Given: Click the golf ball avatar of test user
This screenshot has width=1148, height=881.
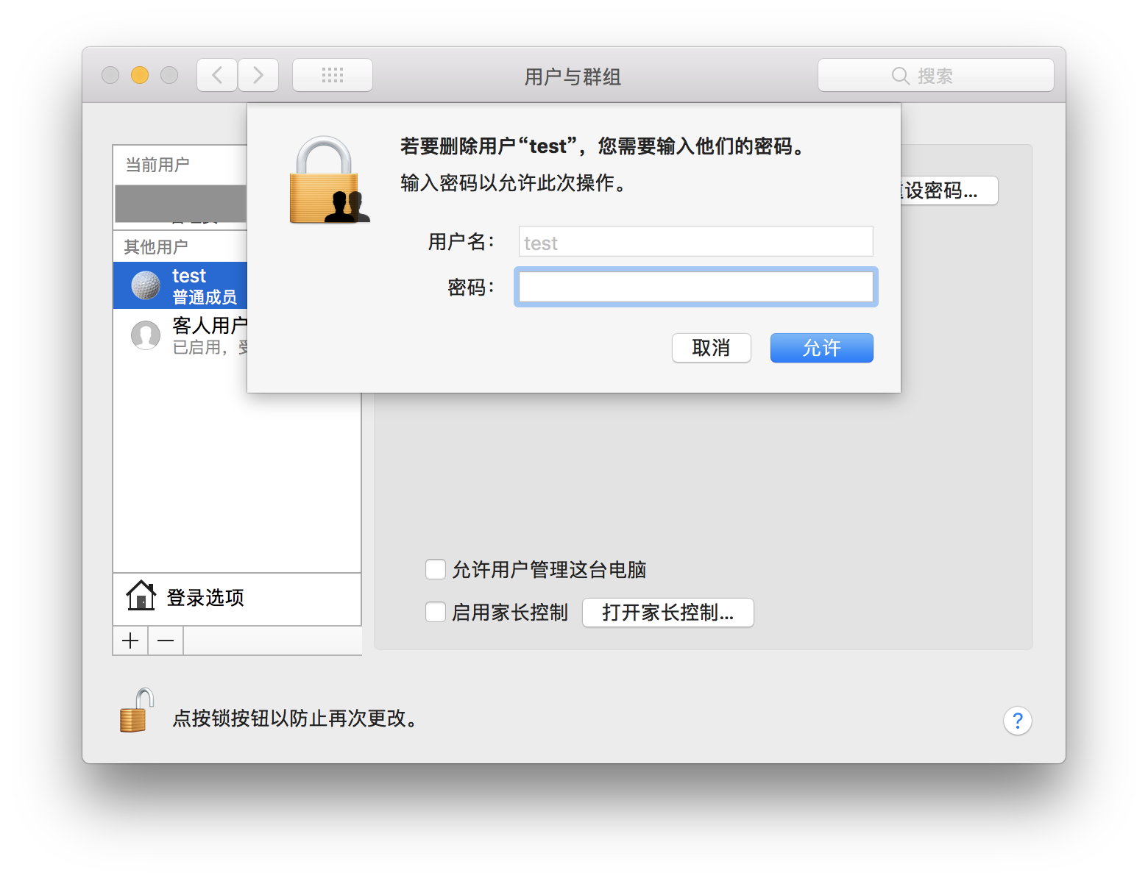Looking at the screenshot, I should [x=146, y=285].
